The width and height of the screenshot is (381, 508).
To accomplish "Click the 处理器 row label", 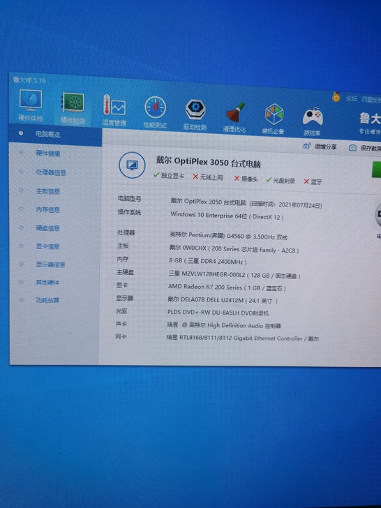I will (x=126, y=232).
